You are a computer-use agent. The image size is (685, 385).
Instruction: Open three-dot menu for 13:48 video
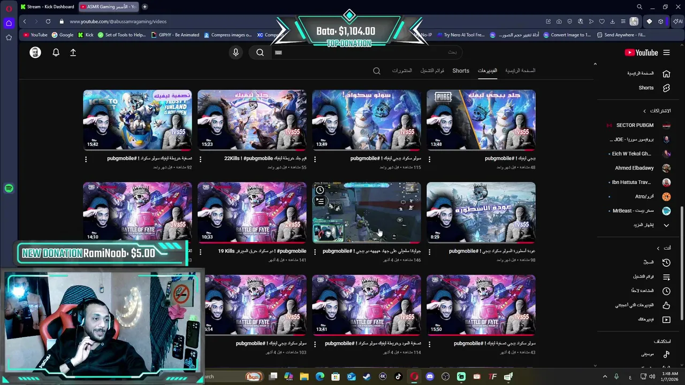pyautogui.click(x=429, y=159)
